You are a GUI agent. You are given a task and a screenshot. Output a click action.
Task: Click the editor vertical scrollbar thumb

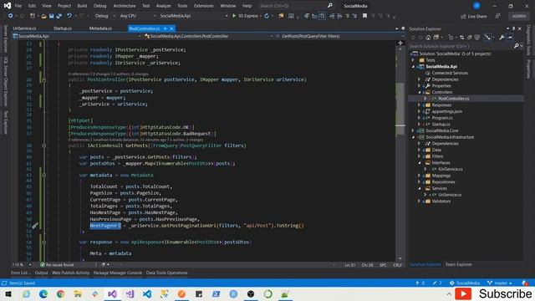coord(400,110)
